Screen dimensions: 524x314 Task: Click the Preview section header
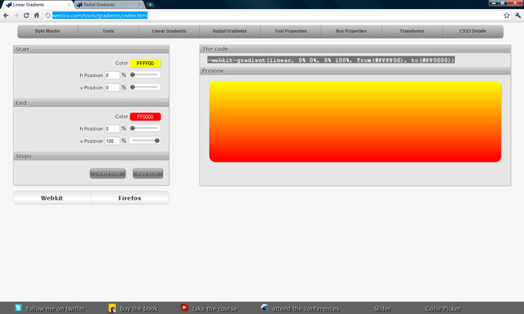coord(355,71)
